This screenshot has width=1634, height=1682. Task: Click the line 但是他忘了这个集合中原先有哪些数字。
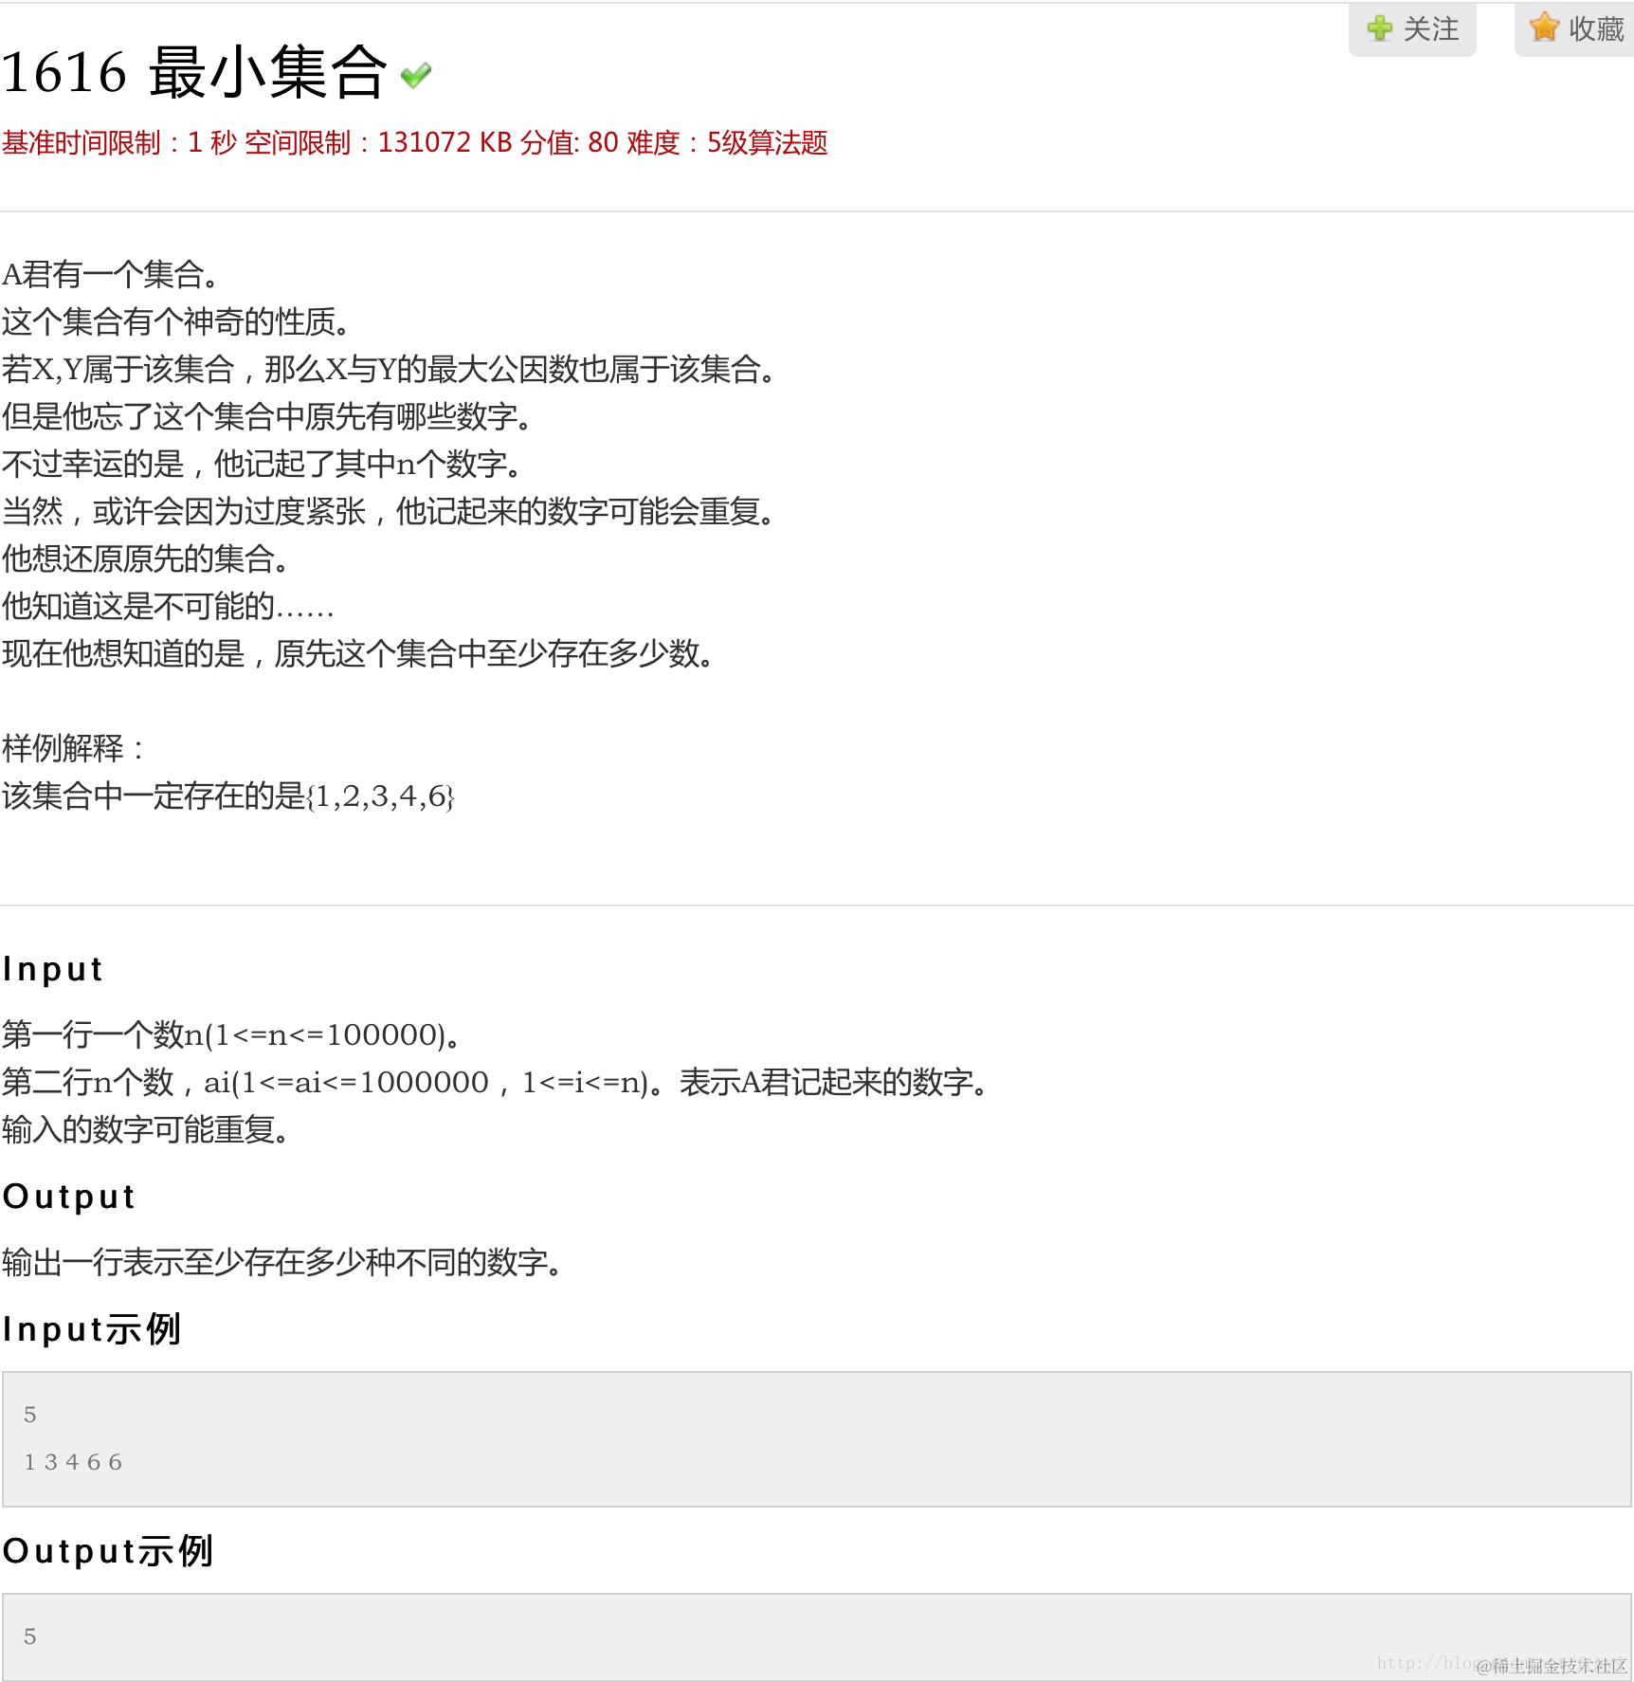click(267, 417)
